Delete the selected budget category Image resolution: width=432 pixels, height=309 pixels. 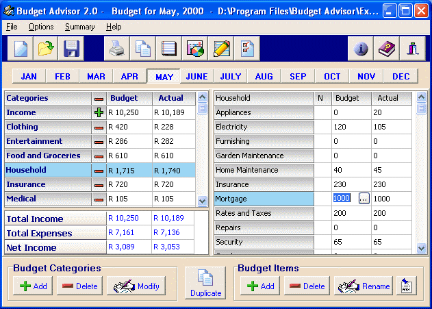click(x=79, y=286)
